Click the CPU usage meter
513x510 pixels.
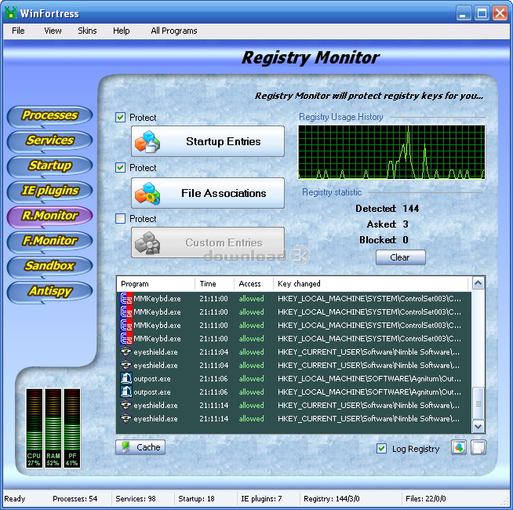click(x=34, y=428)
